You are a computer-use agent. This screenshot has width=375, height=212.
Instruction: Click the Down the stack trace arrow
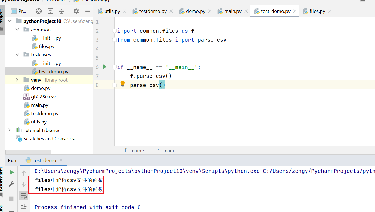[x=24, y=184]
